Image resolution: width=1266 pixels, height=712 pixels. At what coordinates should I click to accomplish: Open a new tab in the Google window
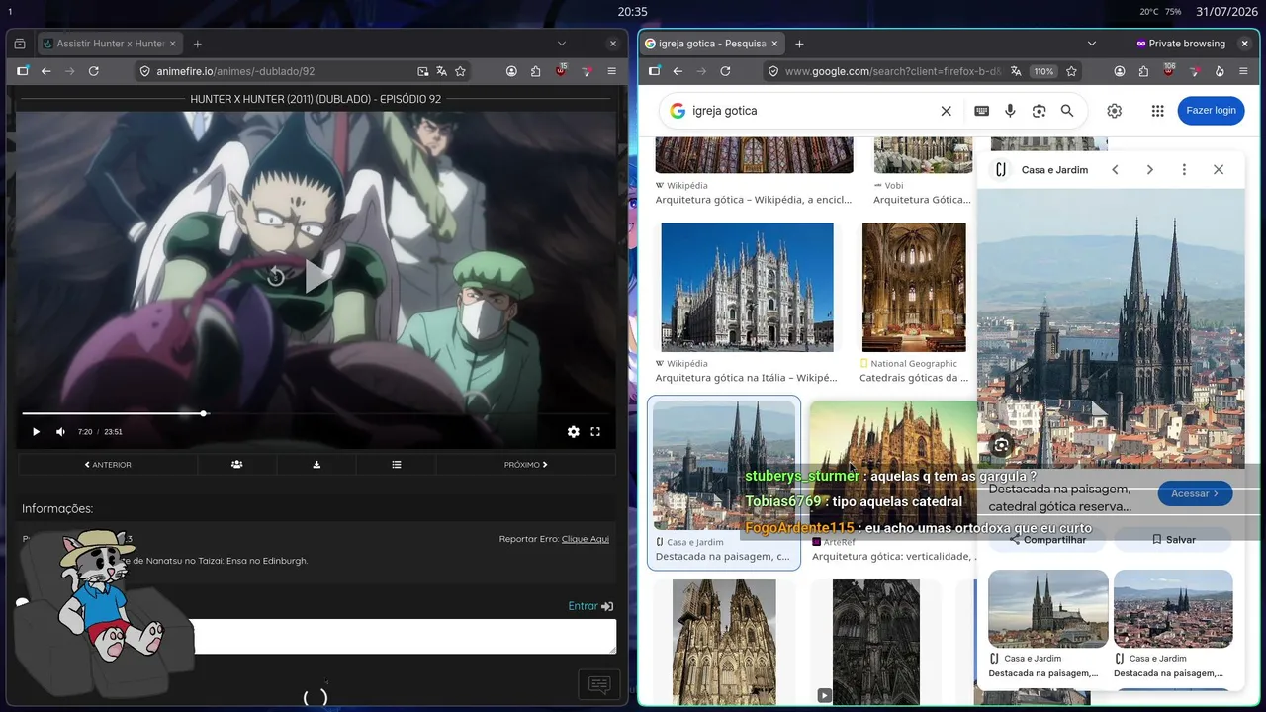(799, 44)
